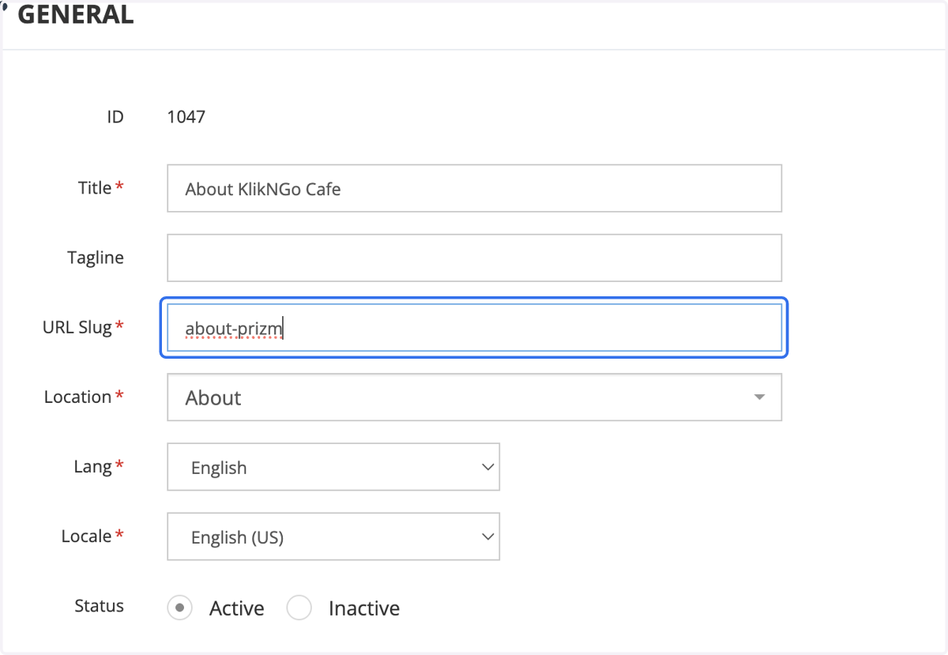Click the Lang field label
Viewport: 948px width, 655px height.
point(93,466)
